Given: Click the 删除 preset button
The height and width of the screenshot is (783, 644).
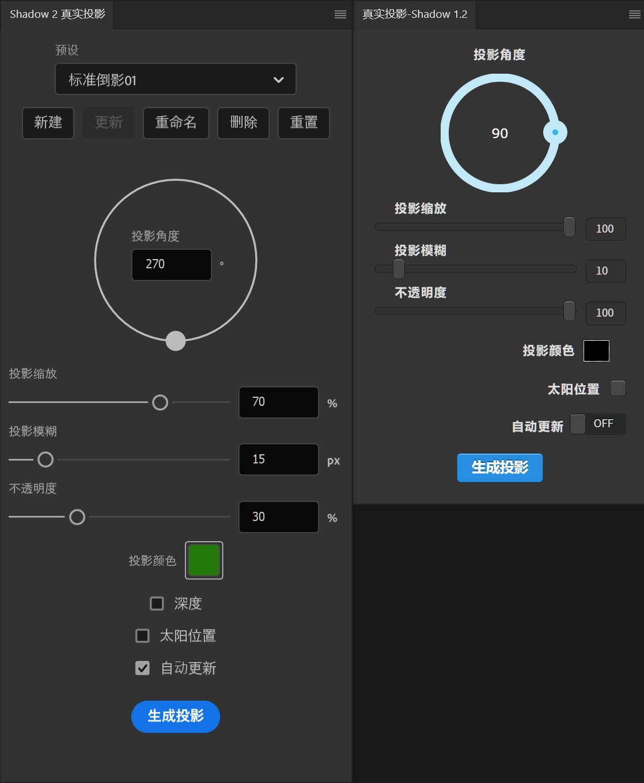Looking at the screenshot, I should (243, 123).
